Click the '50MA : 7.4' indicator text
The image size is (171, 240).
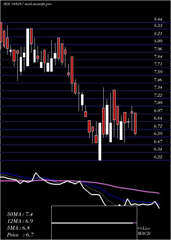click(20, 214)
